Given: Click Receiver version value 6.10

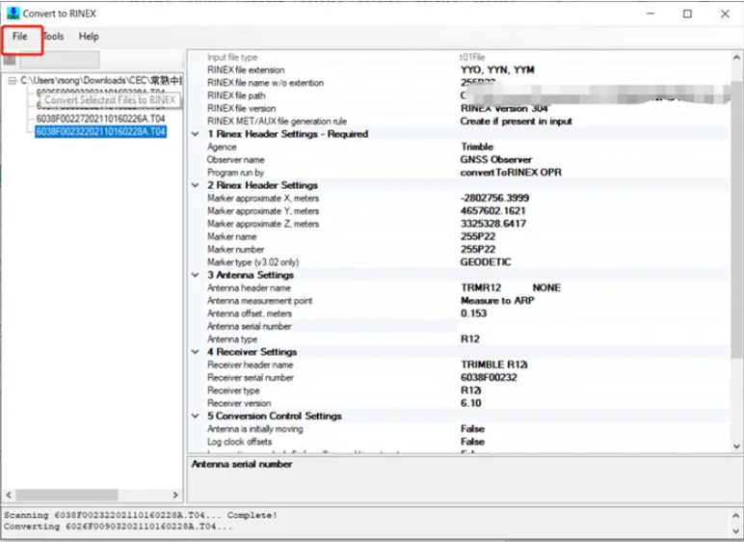Looking at the screenshot, I should [x=470, y=403].
